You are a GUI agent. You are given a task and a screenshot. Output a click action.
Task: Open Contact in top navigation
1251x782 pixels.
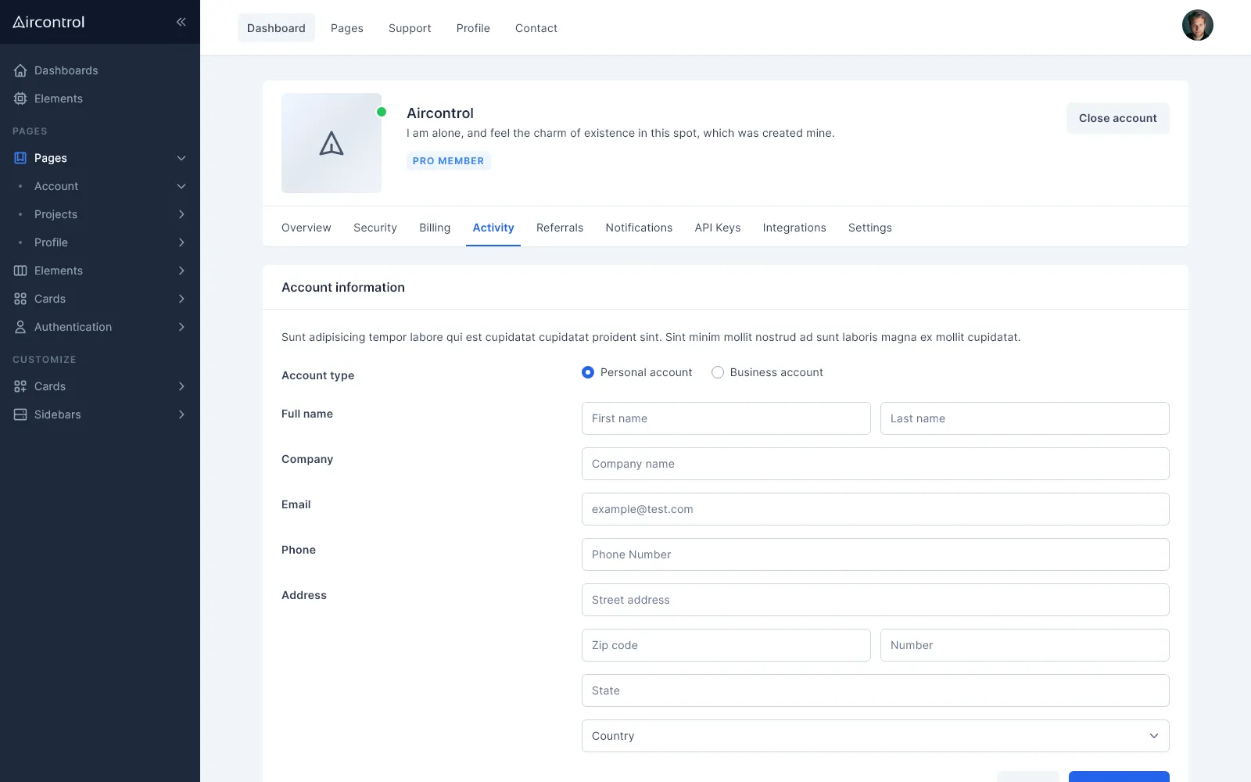click(536, 28)
